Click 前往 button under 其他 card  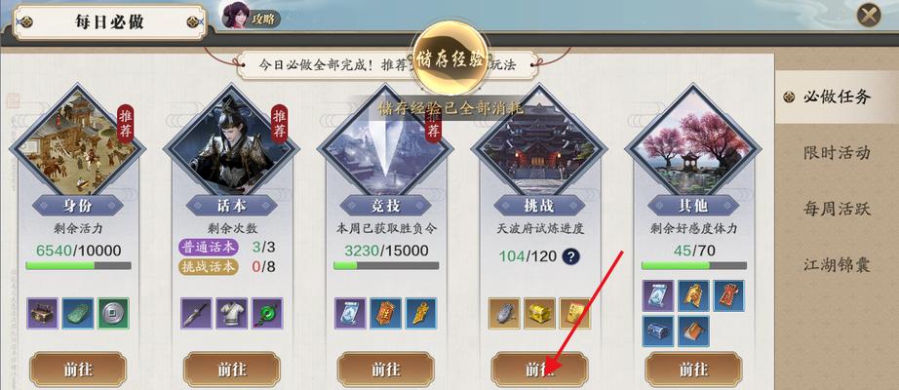(693, 369)
